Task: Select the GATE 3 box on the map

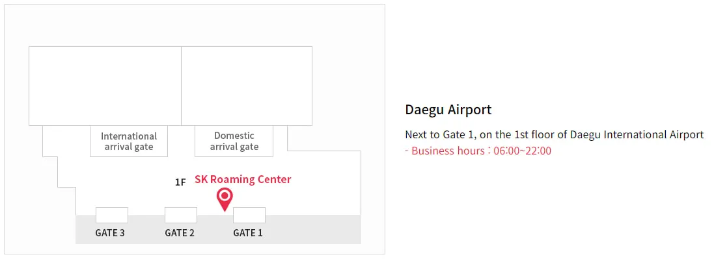Action: 111,215
